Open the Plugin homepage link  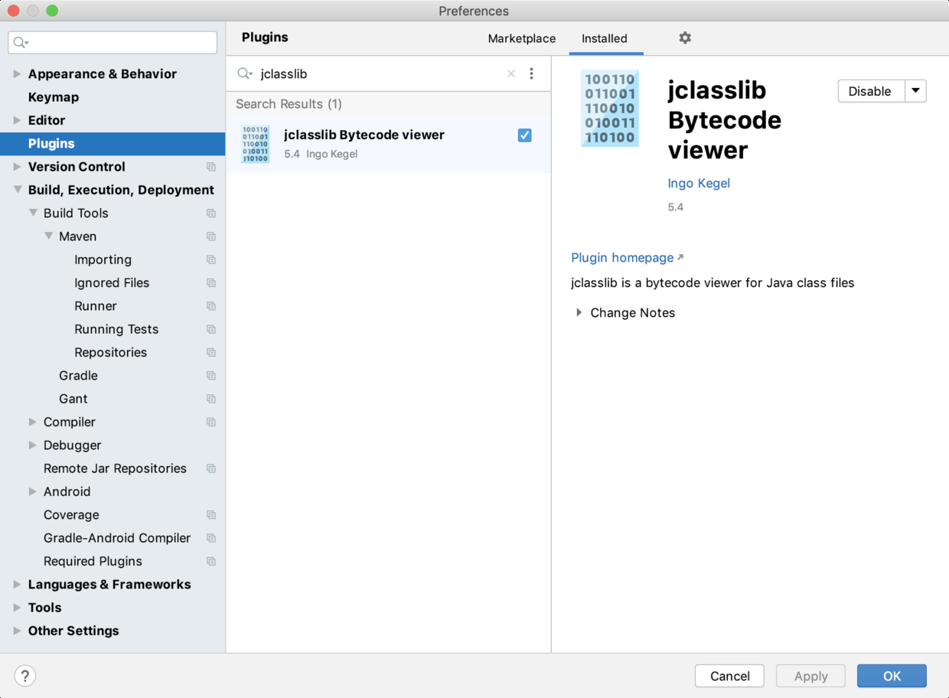pyautogui.click(x=622, y=258)
